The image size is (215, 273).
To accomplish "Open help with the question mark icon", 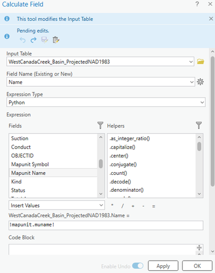I will [197, 4].
